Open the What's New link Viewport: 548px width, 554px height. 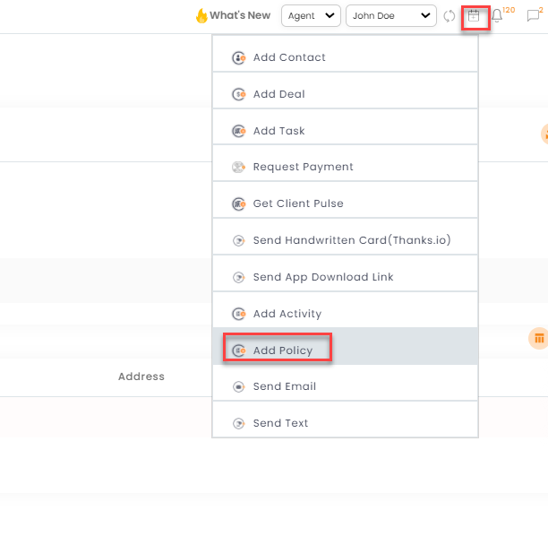coord(240,15)
